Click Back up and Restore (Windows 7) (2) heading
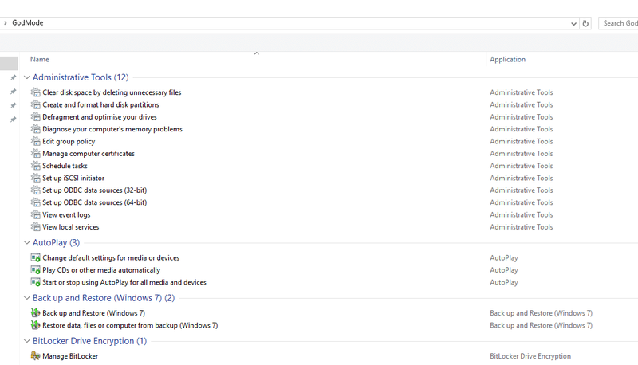This screenshot has width=638, height=365. pos(104,298)
